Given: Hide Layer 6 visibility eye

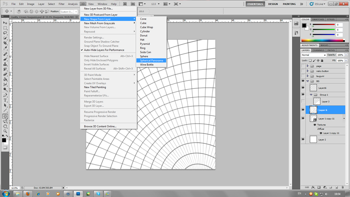Looking at the screenshot, I should click(x=303, y=110).
